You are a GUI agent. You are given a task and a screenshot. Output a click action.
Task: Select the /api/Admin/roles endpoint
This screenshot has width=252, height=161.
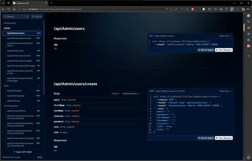click(x=22, y=51)
